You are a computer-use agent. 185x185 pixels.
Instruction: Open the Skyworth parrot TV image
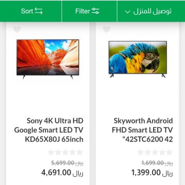click(x=138, y=59)
